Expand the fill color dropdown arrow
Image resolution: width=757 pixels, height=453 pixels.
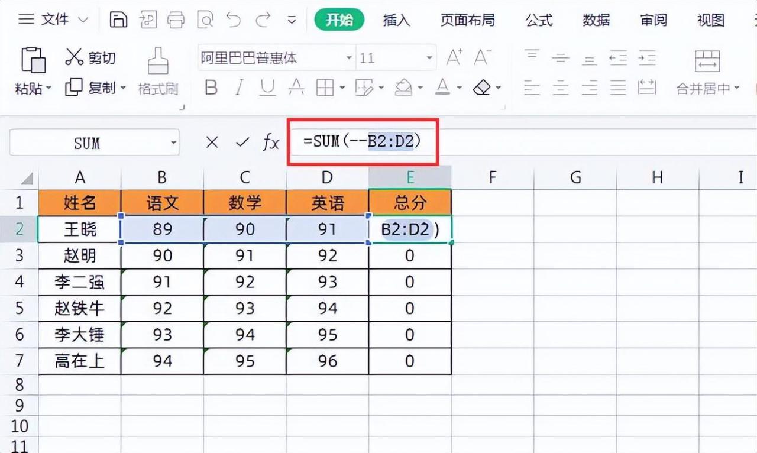420,89
